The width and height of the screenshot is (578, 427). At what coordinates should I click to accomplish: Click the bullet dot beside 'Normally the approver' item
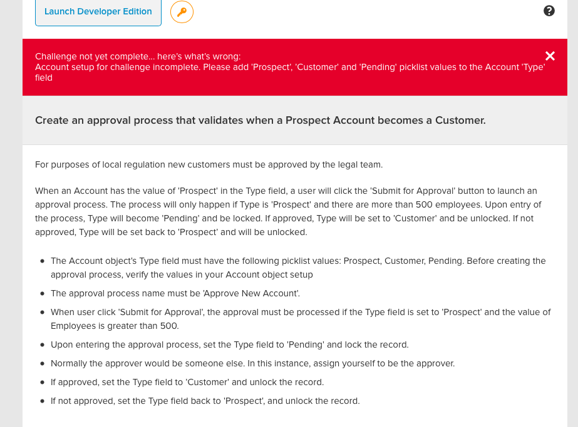pyautogui.click(x=42, y=363)
